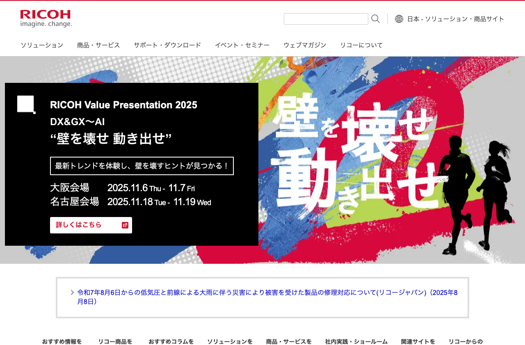The image size is (525, 345).
Task: Open the イベント・セミナー menu
Action: point(242,45)
